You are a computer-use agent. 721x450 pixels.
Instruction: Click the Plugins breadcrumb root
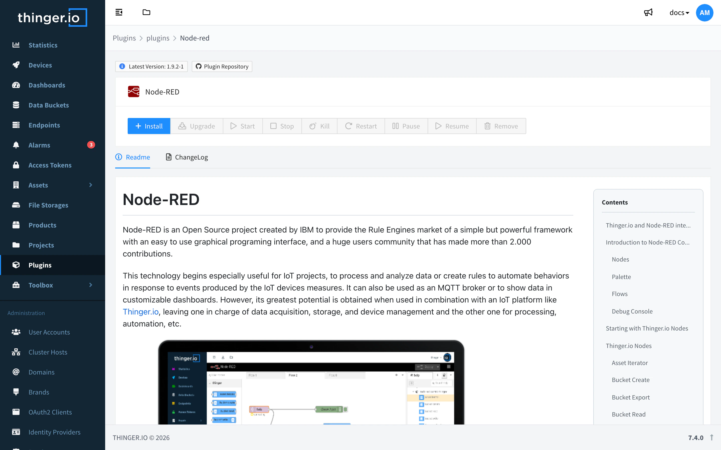[124, 38]
